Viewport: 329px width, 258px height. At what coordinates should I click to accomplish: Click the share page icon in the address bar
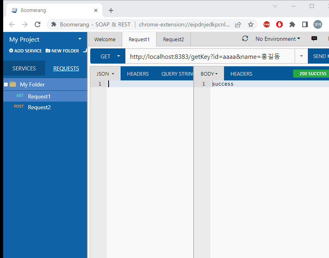(x=238, y=25)
